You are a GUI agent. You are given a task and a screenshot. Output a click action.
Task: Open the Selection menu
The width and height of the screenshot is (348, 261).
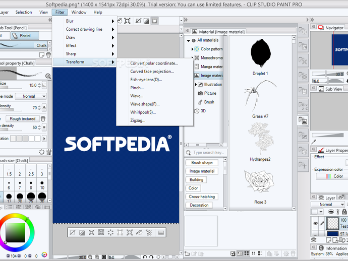[x=24, y=12]
